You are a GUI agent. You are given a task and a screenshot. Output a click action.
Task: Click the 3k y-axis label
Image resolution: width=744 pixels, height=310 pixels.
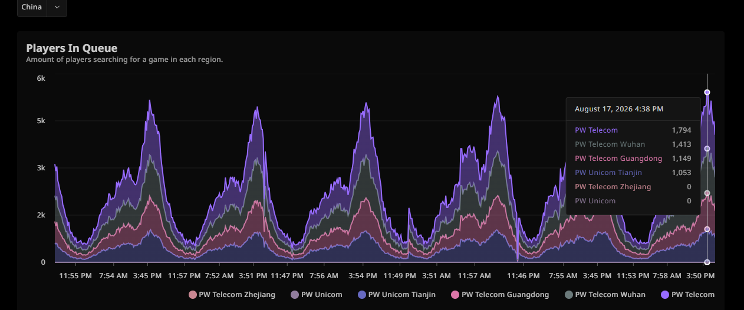pyautogui.click(x=41, y=168)
